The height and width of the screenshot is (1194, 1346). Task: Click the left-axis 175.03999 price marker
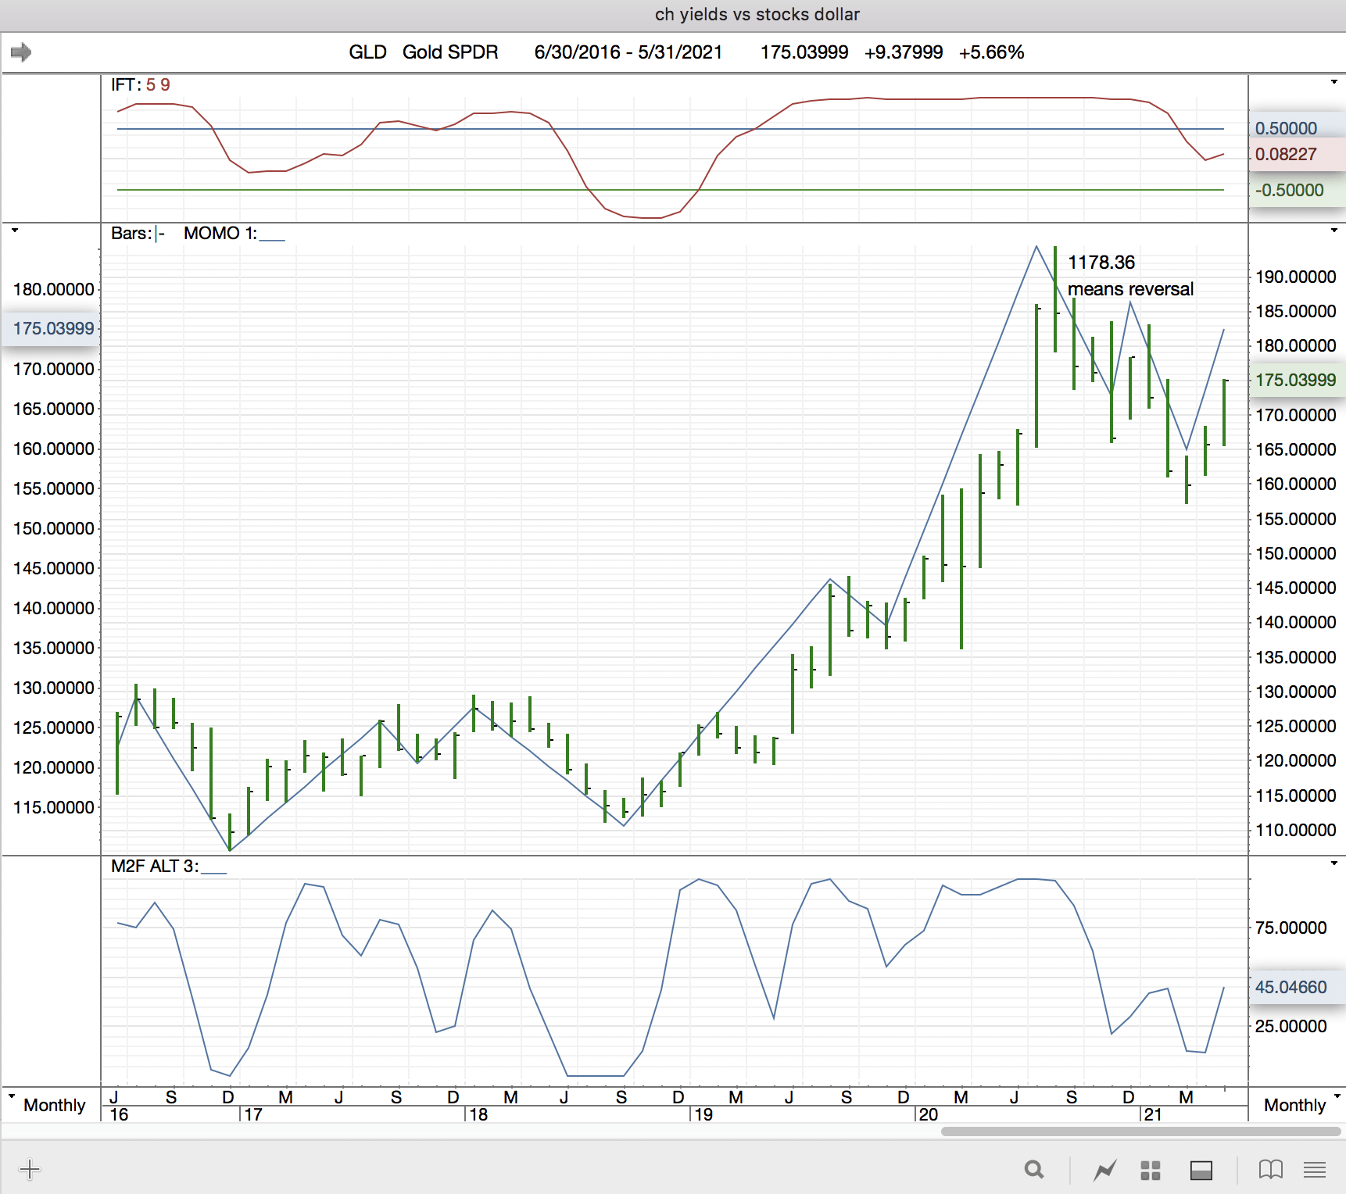[53, 328]
